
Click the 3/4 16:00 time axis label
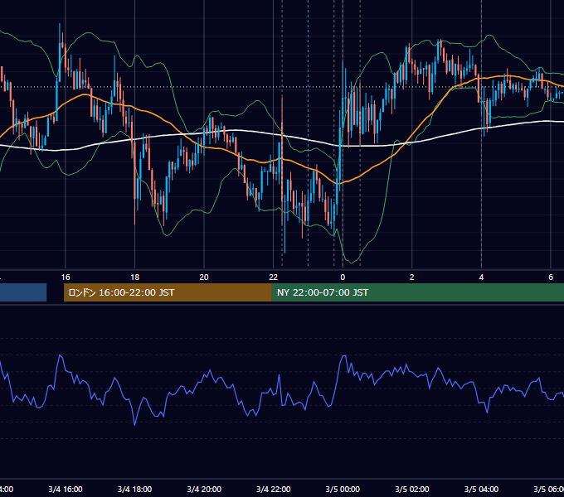66,489
